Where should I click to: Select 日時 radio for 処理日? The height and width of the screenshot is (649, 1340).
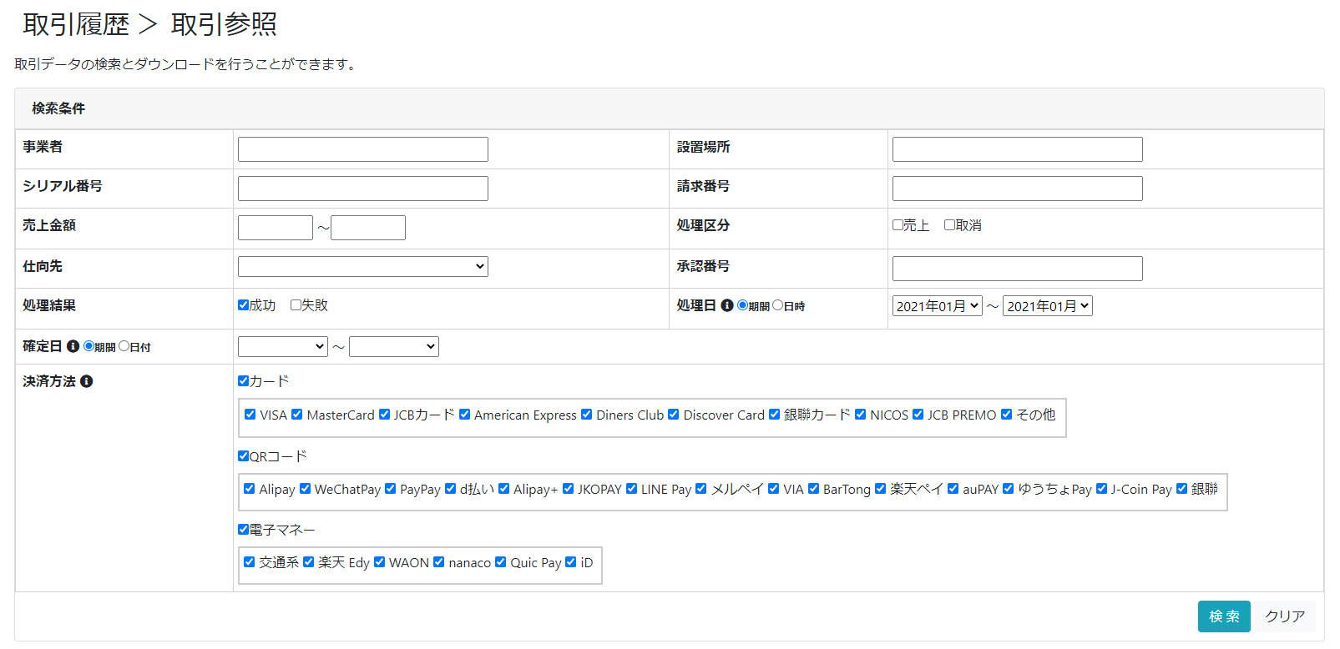pos(777,305)
